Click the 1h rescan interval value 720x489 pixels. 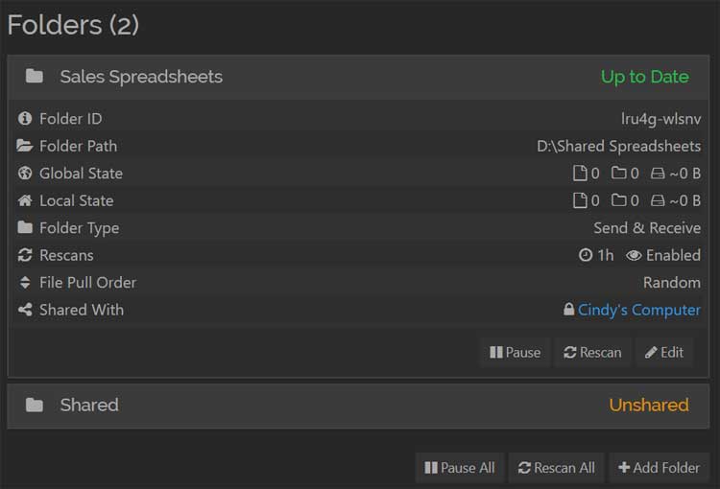[x=605, y=255]
